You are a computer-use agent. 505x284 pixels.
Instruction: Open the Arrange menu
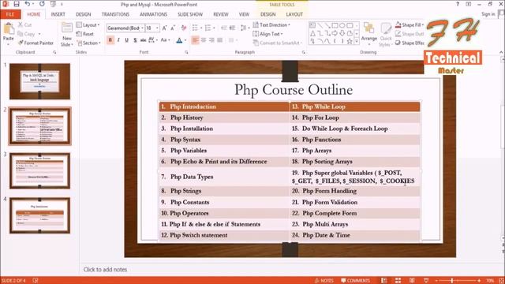(x=369, y=33)
